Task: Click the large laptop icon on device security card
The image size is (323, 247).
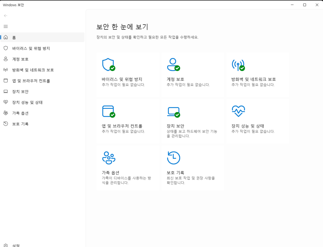Action: (x=173, y=112)
